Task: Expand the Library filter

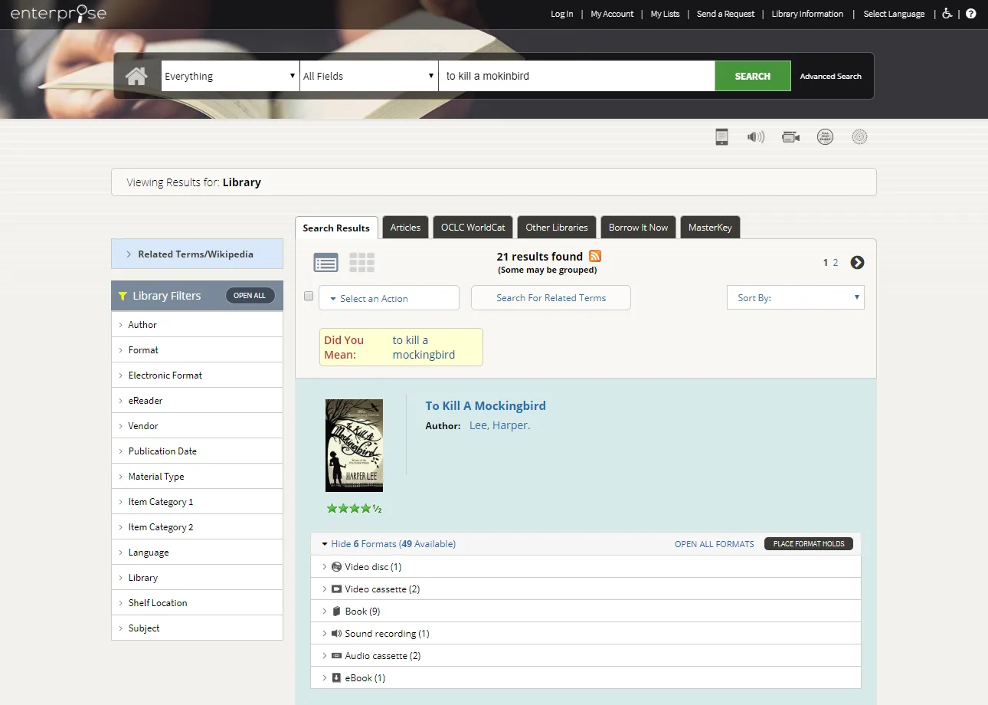Action: [x=197, y=578]
